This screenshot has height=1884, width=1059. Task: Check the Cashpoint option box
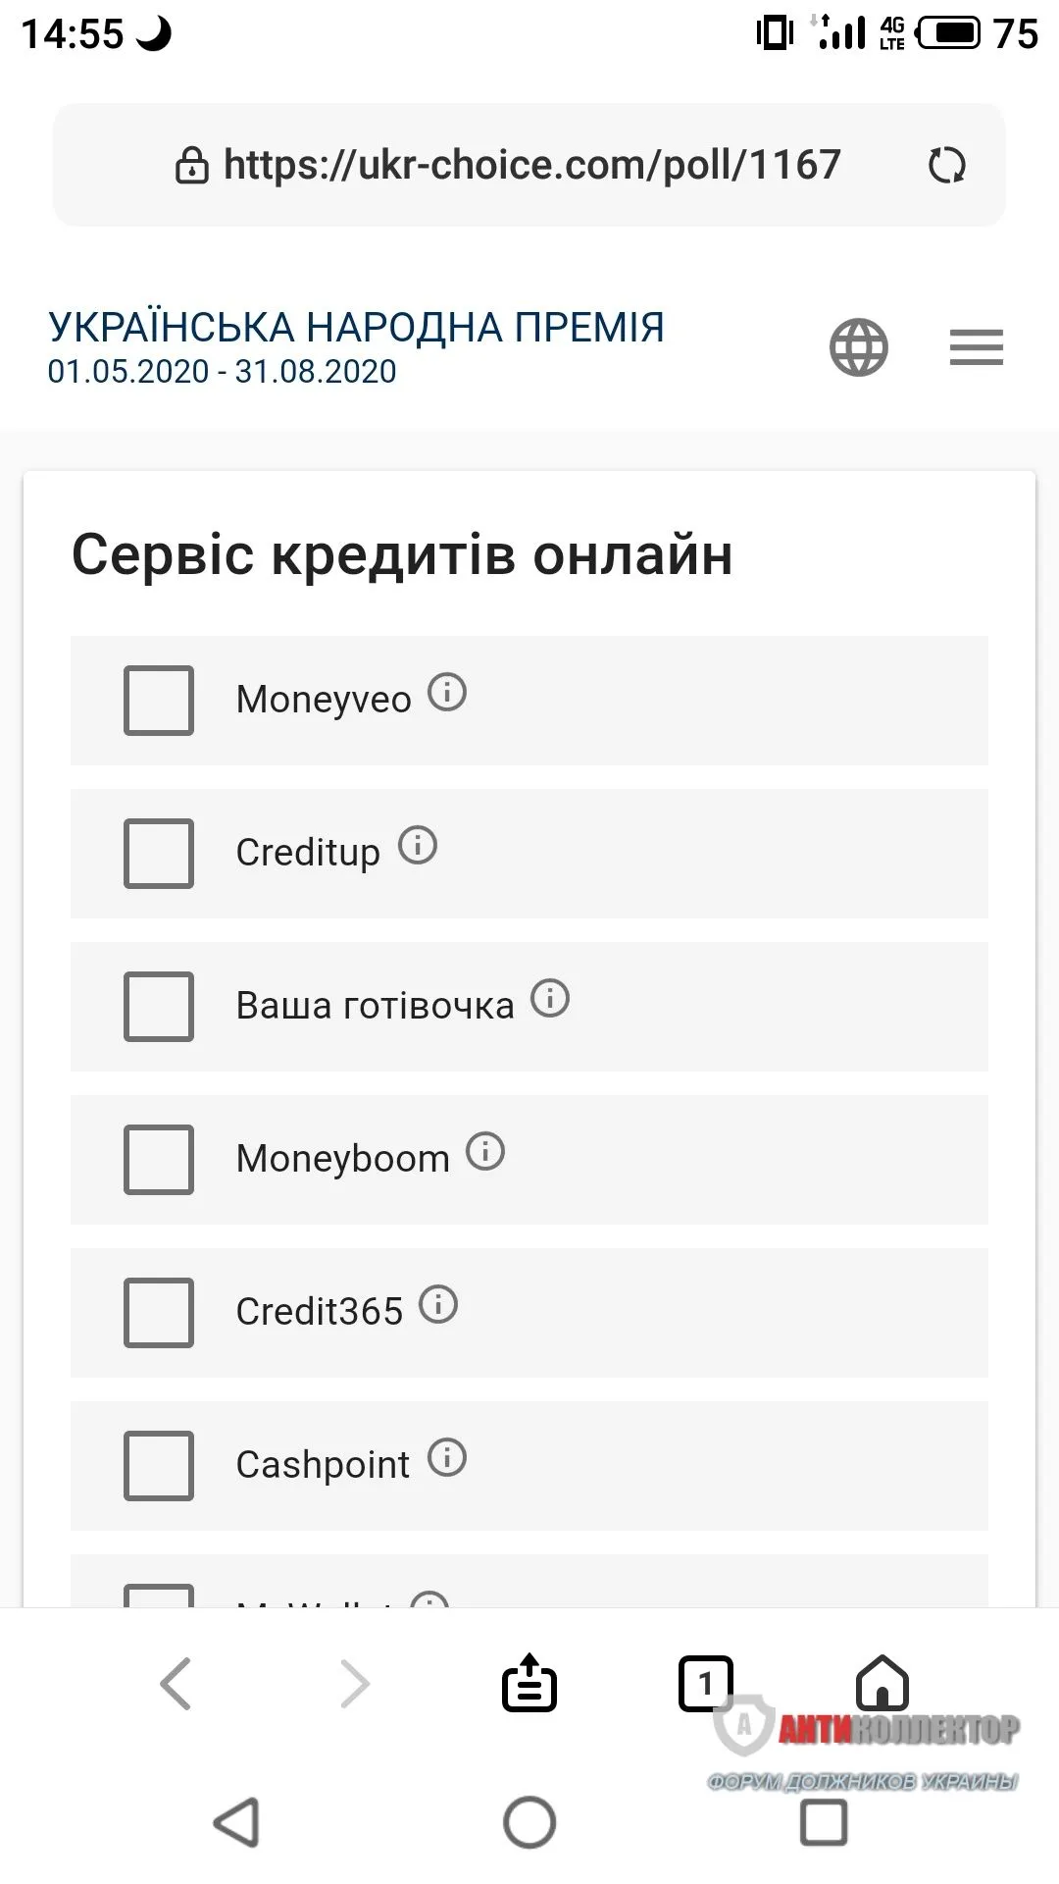pyautogui.click(x=159, y=1466)
